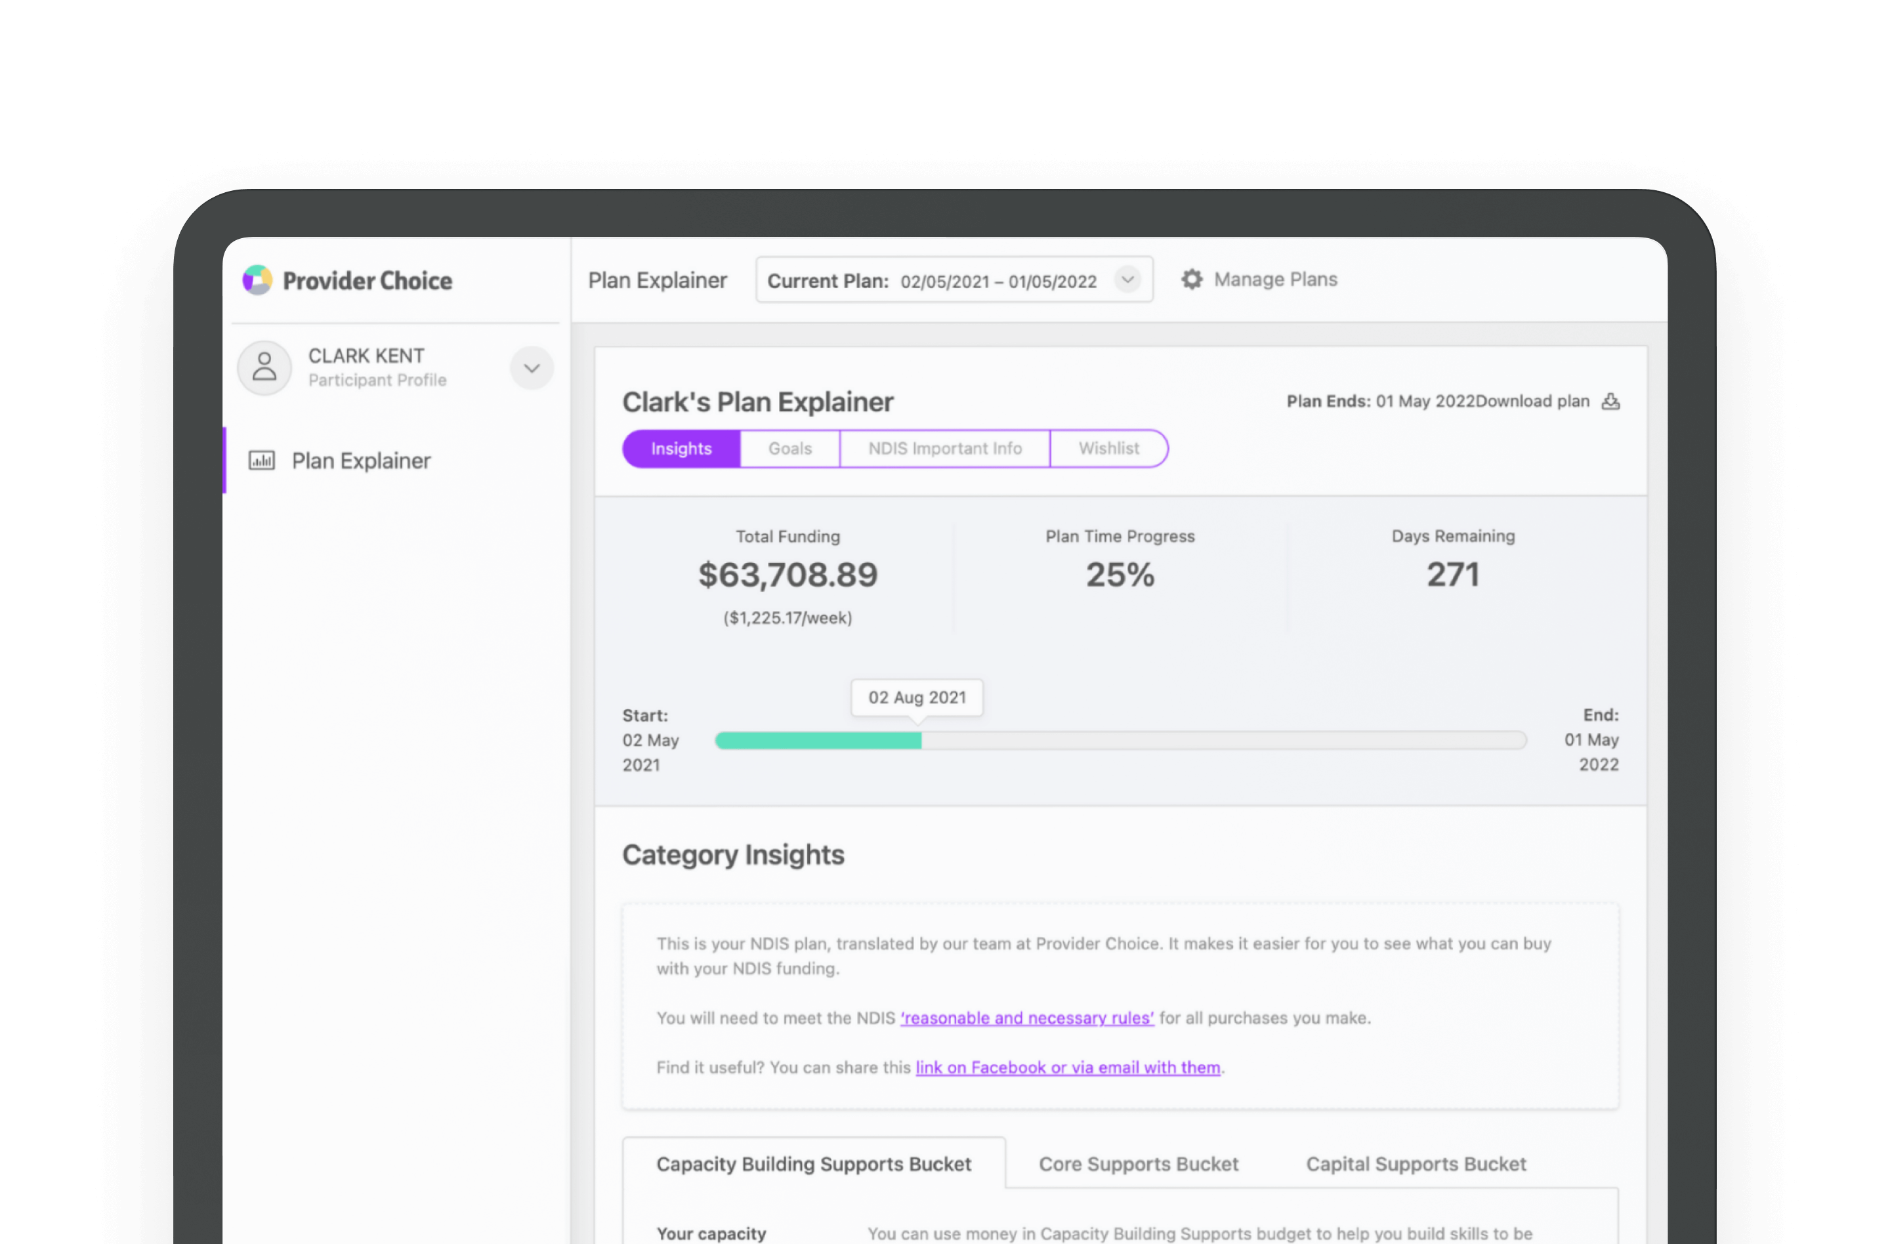Click the Provider Choice brand name
1890x1244 pixels.
[367, 281]
